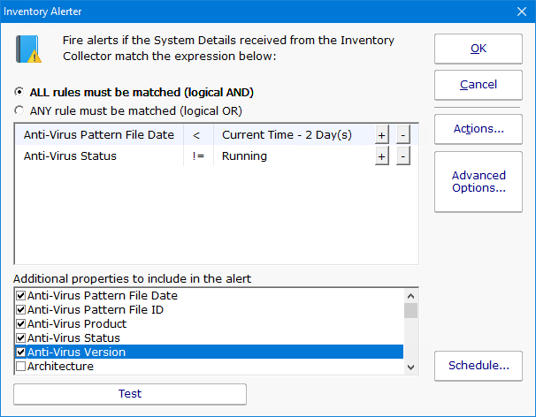Enable the Architecture property checkbox
The height and width of the screenshot is (417, 536).
point(21,367)
